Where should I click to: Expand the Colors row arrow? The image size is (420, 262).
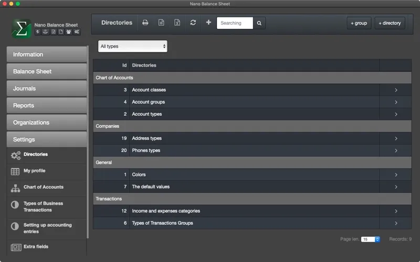click(x=396, y=175)
